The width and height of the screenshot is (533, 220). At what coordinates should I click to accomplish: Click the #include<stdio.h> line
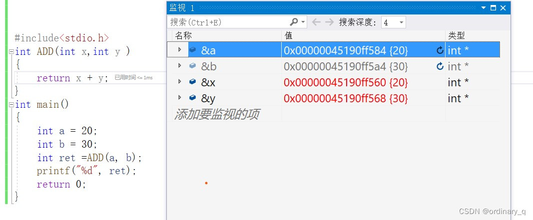coord(62,38)
